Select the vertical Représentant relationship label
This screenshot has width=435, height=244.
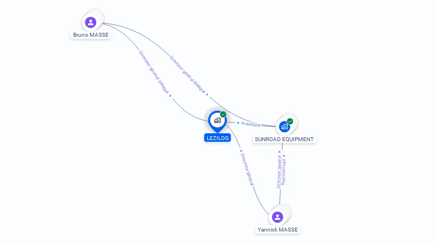pyautogui.click(x=283, y=172)
